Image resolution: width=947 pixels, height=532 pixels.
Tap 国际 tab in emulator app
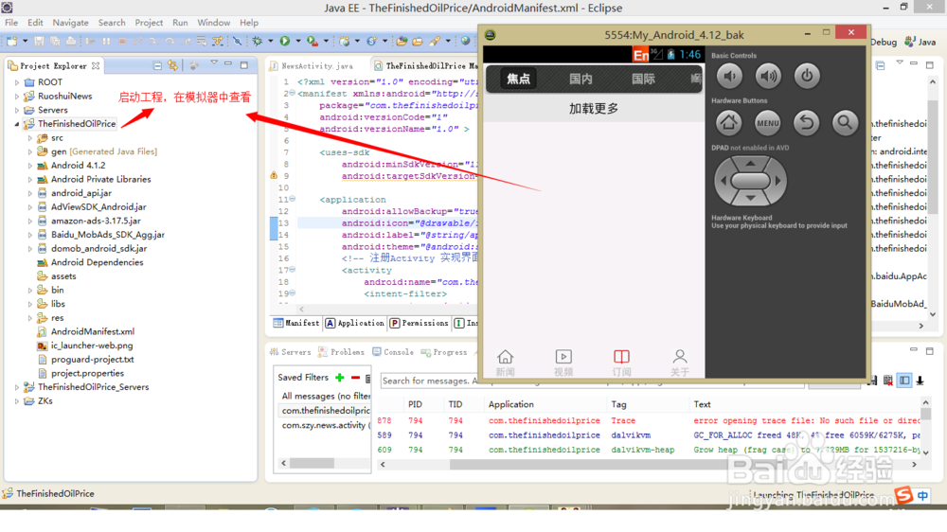point(643,79)
